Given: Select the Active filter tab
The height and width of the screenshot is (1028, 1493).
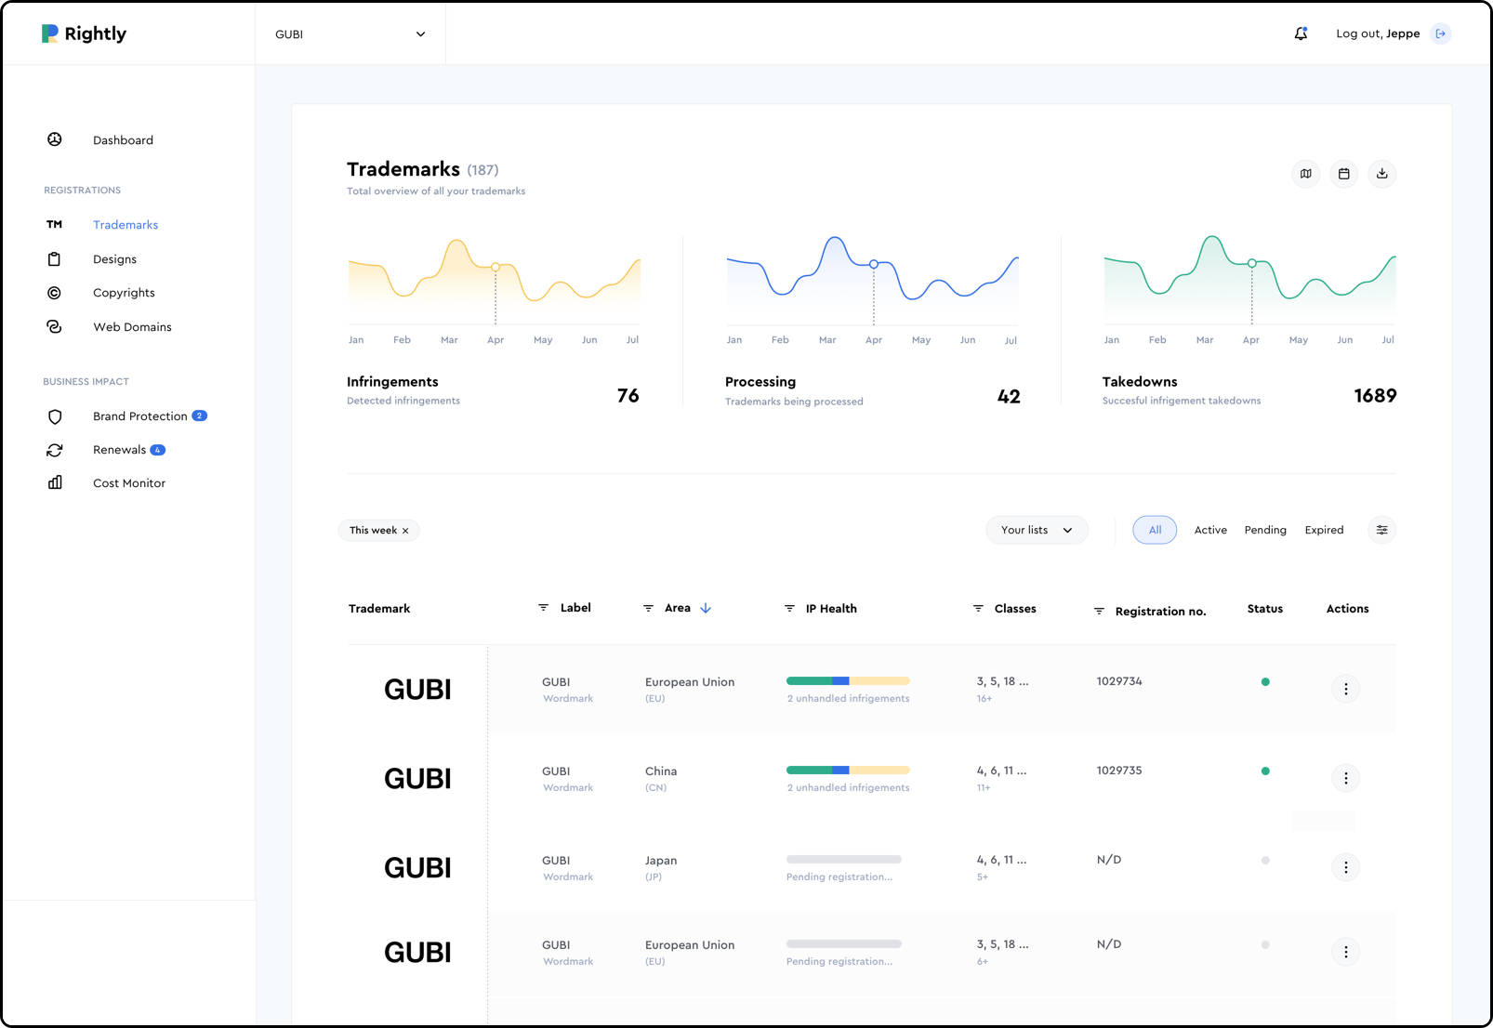Looking at the screenshot, I should (1210, 530).
